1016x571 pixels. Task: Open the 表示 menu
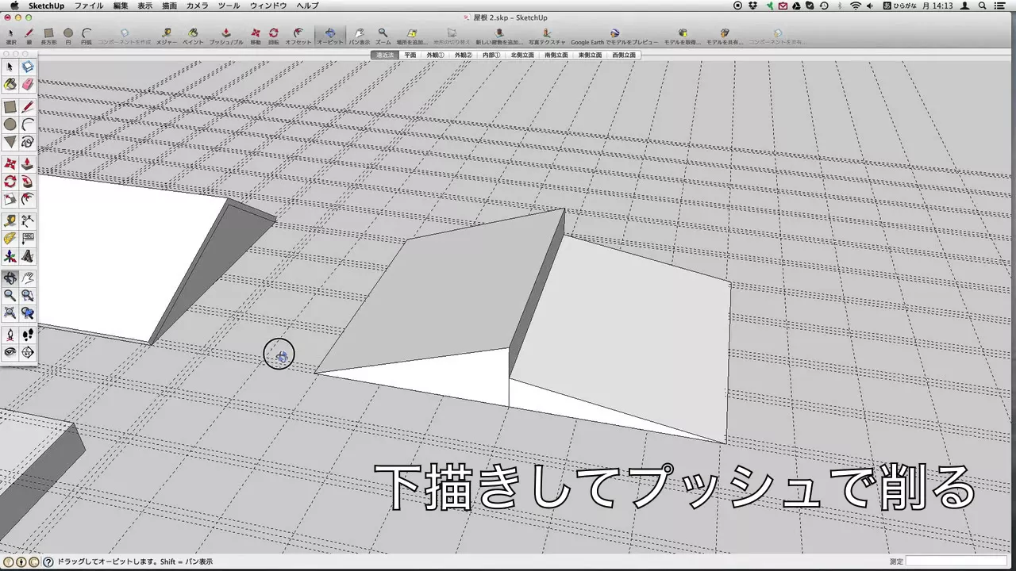(145, 6)
